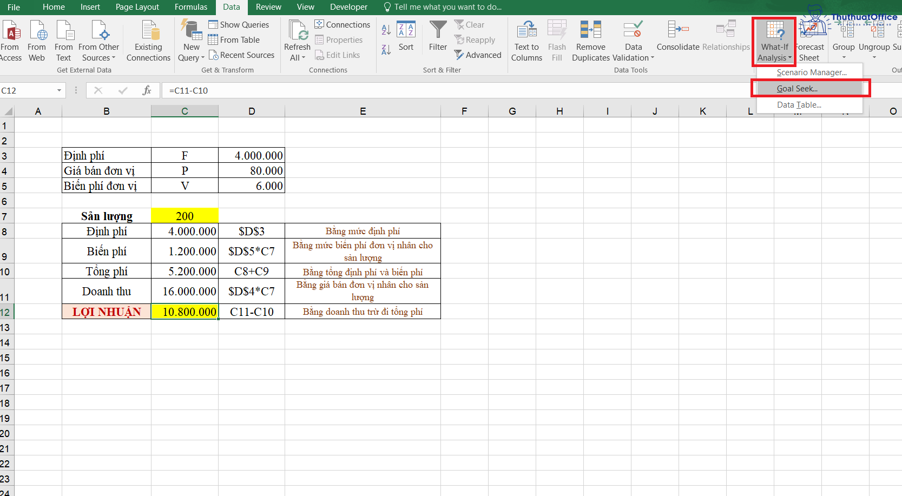Viewport: 902px width, 496px height.
Task: Open the Developer ribbon tab
Action: point(348,7)
